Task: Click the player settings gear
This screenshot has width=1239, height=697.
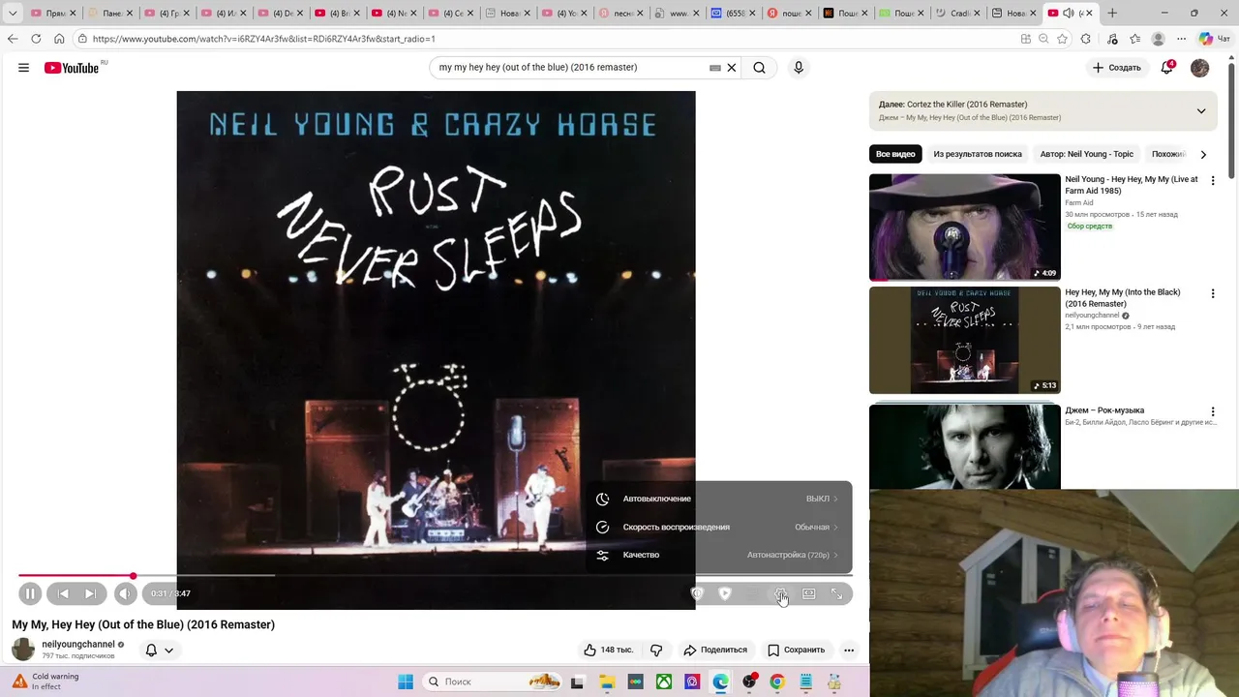Action: (780, 593)
